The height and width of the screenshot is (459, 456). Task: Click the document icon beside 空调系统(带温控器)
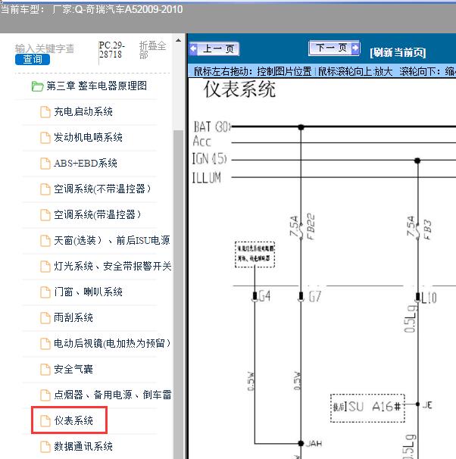tap(45, 215)
